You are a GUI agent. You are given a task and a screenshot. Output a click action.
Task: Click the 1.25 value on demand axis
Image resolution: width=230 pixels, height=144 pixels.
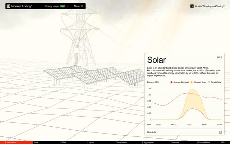click(149, 89)
